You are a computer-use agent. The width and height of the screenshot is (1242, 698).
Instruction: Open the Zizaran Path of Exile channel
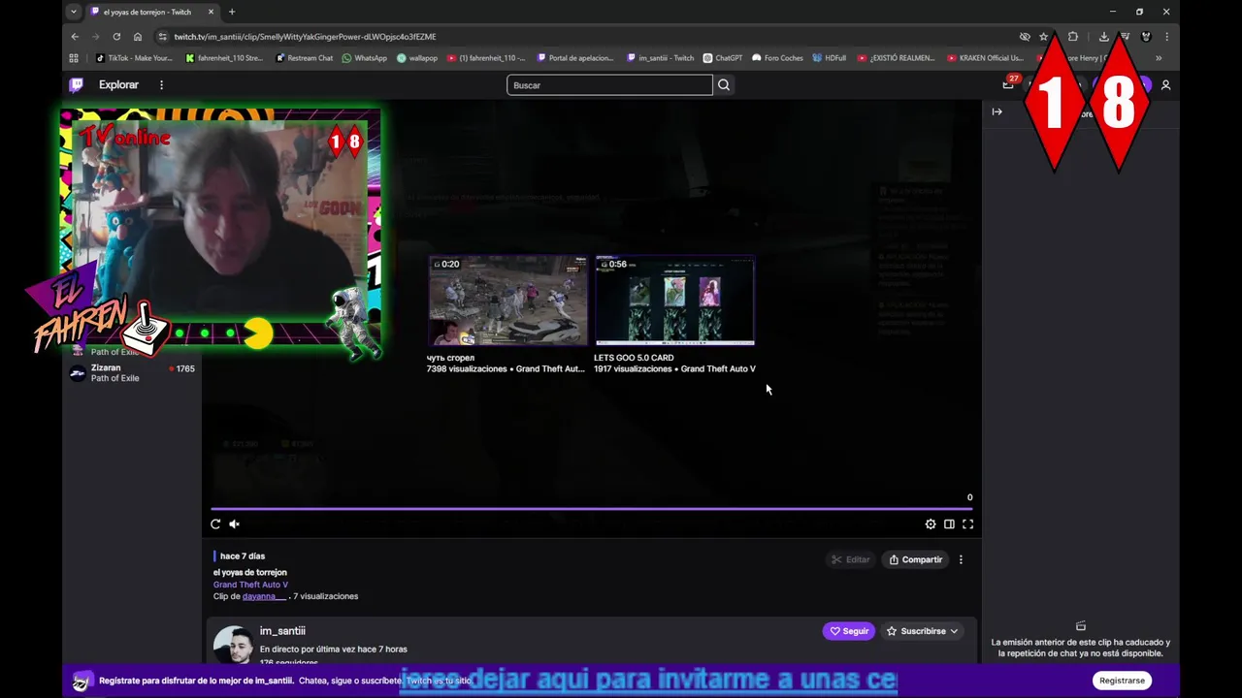tap(131, 373)
